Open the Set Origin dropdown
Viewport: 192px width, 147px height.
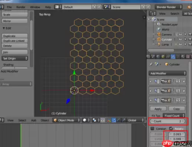coord(15,58)
